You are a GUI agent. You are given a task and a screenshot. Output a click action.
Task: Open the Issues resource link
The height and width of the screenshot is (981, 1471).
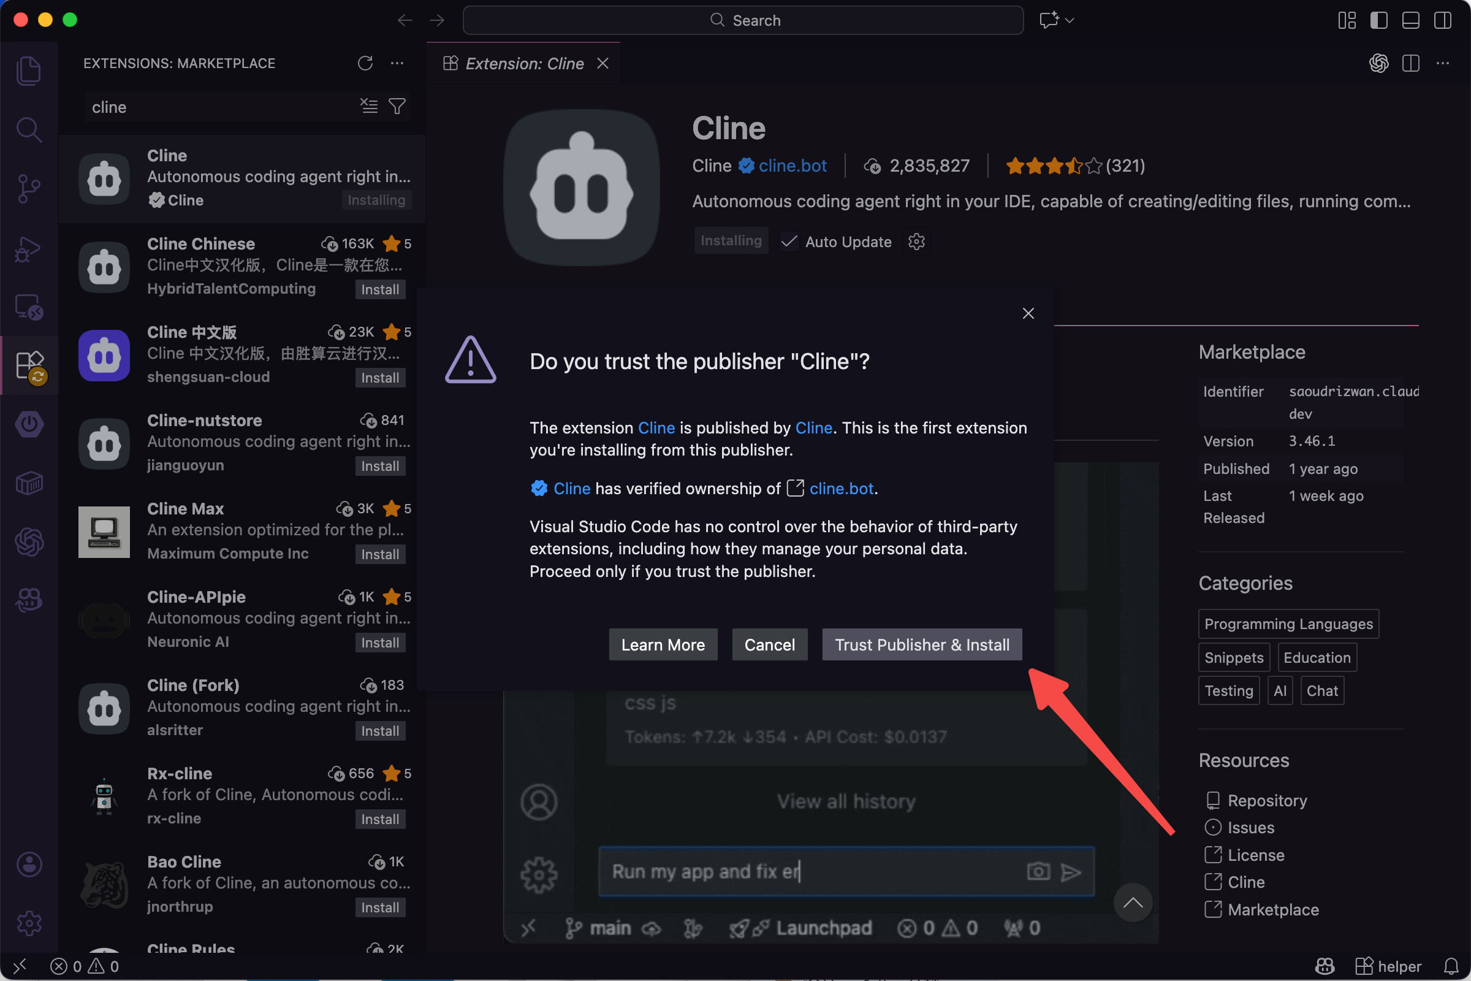[1250, 828]
